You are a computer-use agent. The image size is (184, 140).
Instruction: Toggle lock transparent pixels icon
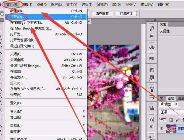[171, 120]
